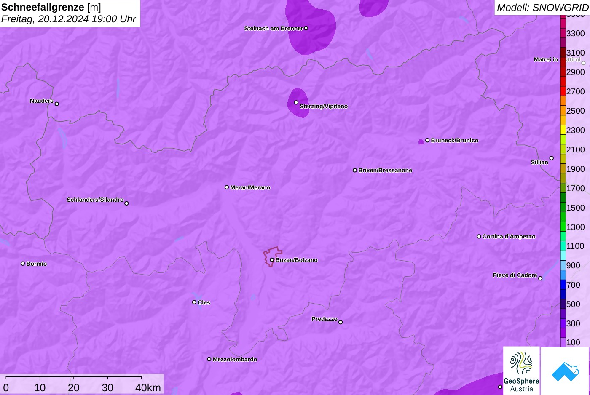Click the unlabeled marker beside the GeoSphere logo
590x395 pixels.
click(x=500, y=387)
